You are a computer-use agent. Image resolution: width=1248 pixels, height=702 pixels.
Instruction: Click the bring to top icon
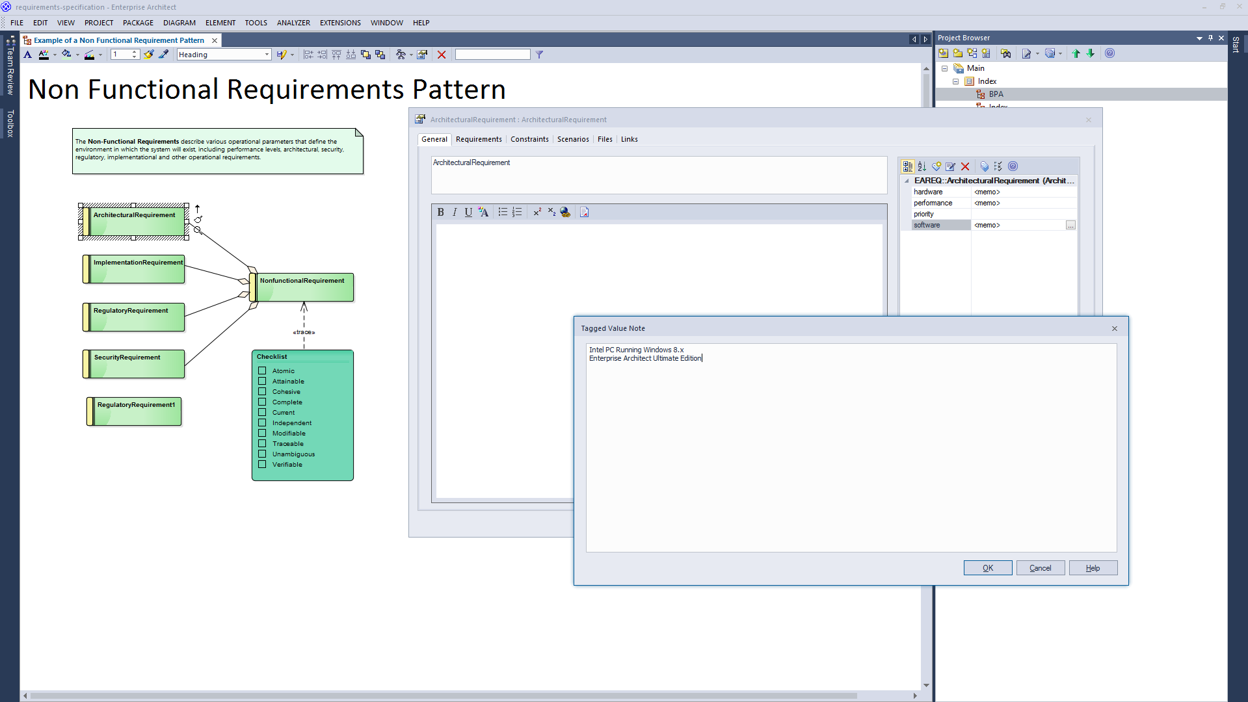[x=365, y=55]
